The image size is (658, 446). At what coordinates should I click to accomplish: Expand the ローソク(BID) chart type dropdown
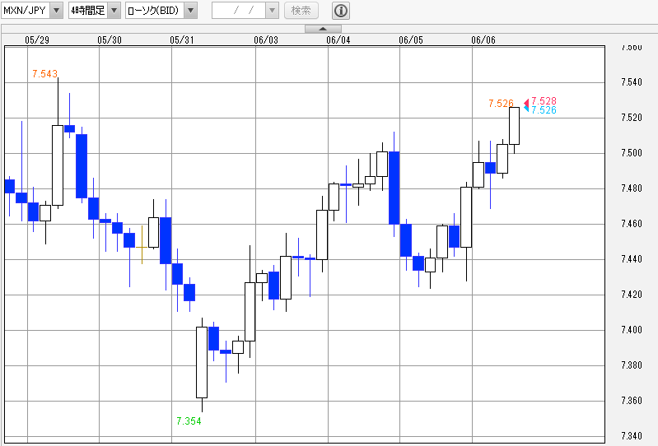pos(190,11)
